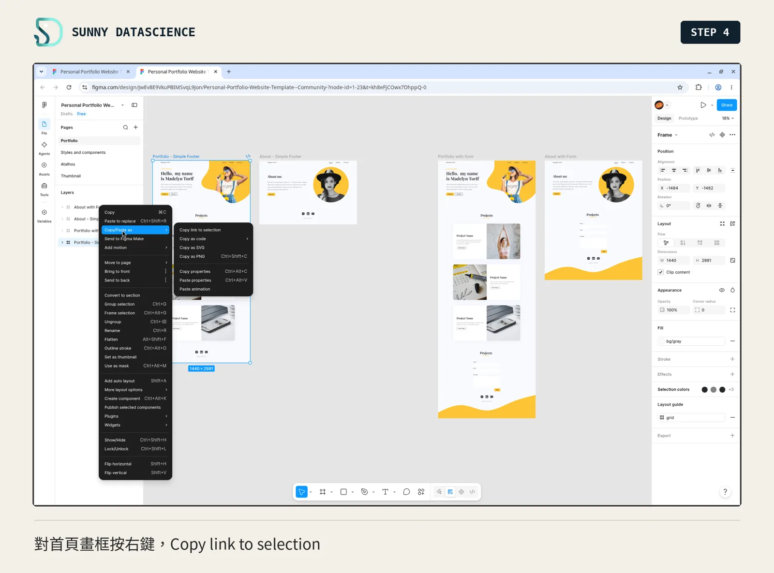The image size is (774, 573).
Task: Select horizontal auto layout flow option
Action: click(700, 243)
